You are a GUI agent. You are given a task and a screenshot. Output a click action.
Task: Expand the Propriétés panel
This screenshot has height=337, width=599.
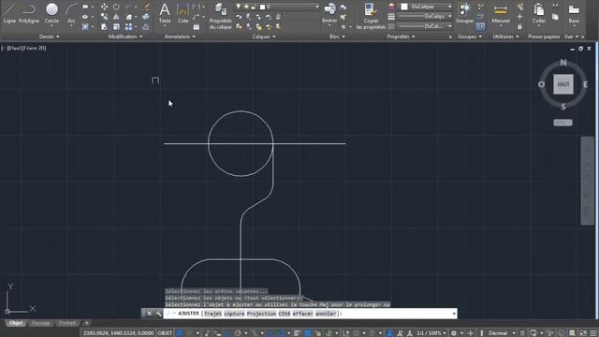pos(401,37)
